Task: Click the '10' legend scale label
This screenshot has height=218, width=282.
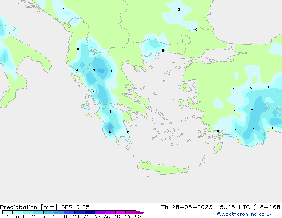Action: click(56, 216)
